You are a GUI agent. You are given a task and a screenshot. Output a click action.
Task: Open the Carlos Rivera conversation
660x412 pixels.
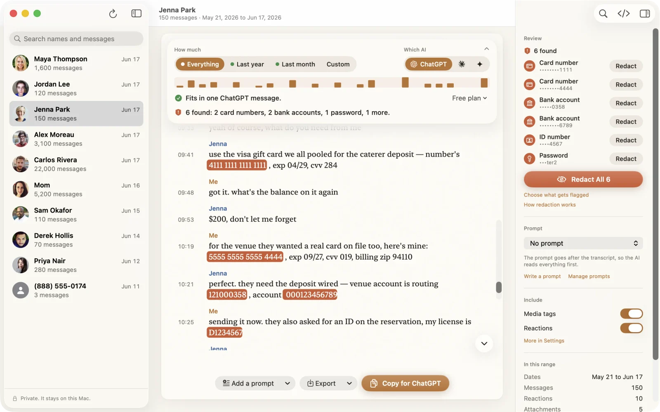pos(76,164)
